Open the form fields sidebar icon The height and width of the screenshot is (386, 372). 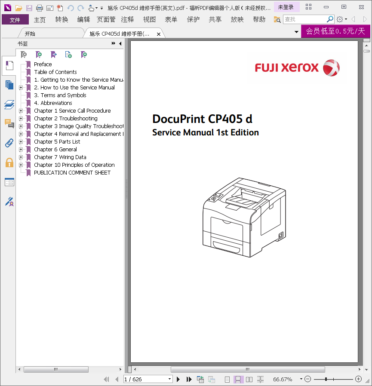point(9,182)
